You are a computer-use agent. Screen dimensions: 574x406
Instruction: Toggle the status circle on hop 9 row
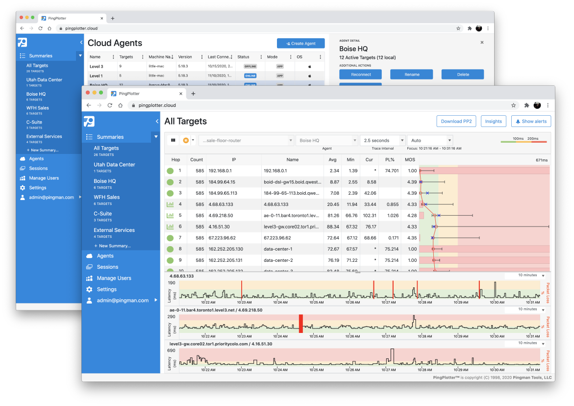pyautogui.click(x=170, y=261)
